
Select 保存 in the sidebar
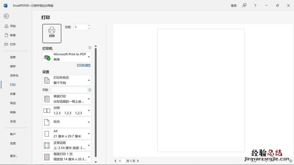(13, 66)
